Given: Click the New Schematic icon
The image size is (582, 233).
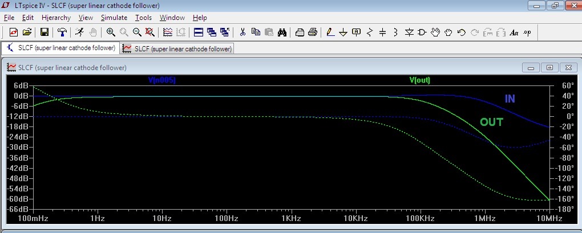Looking at the screenshot, I should pos(13,32).
